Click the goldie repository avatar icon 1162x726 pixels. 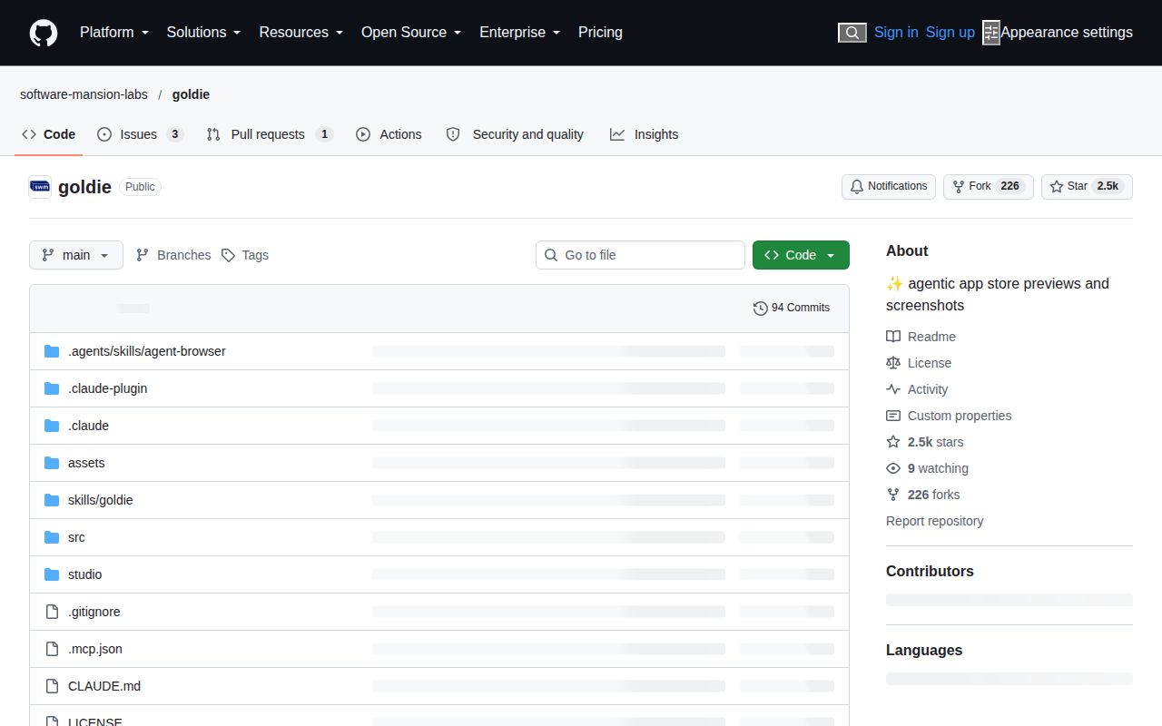coord(40,187)
